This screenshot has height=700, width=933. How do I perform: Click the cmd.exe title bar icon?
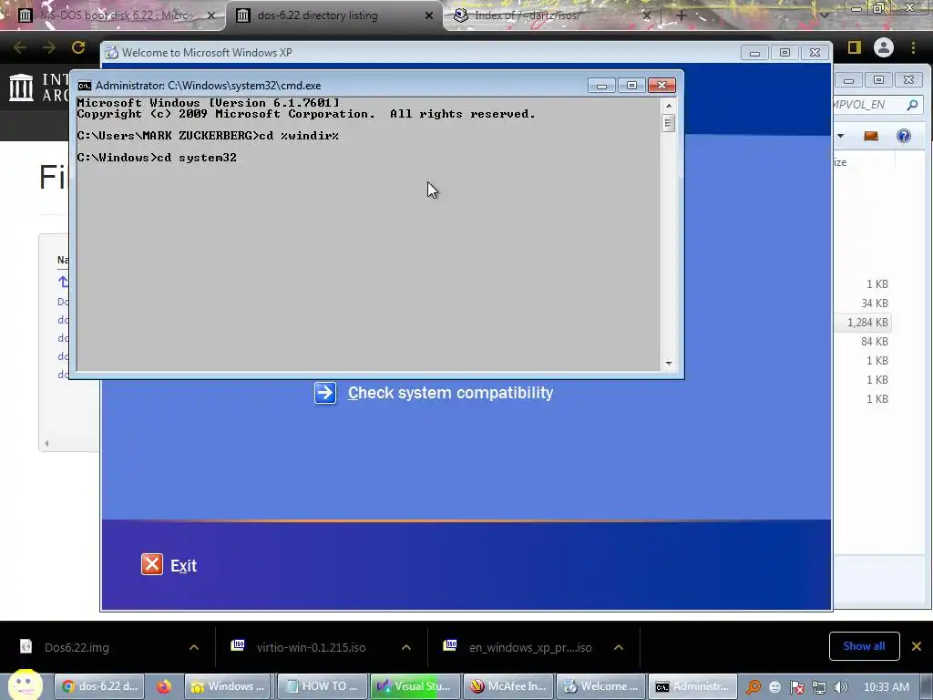pos(85,86)
